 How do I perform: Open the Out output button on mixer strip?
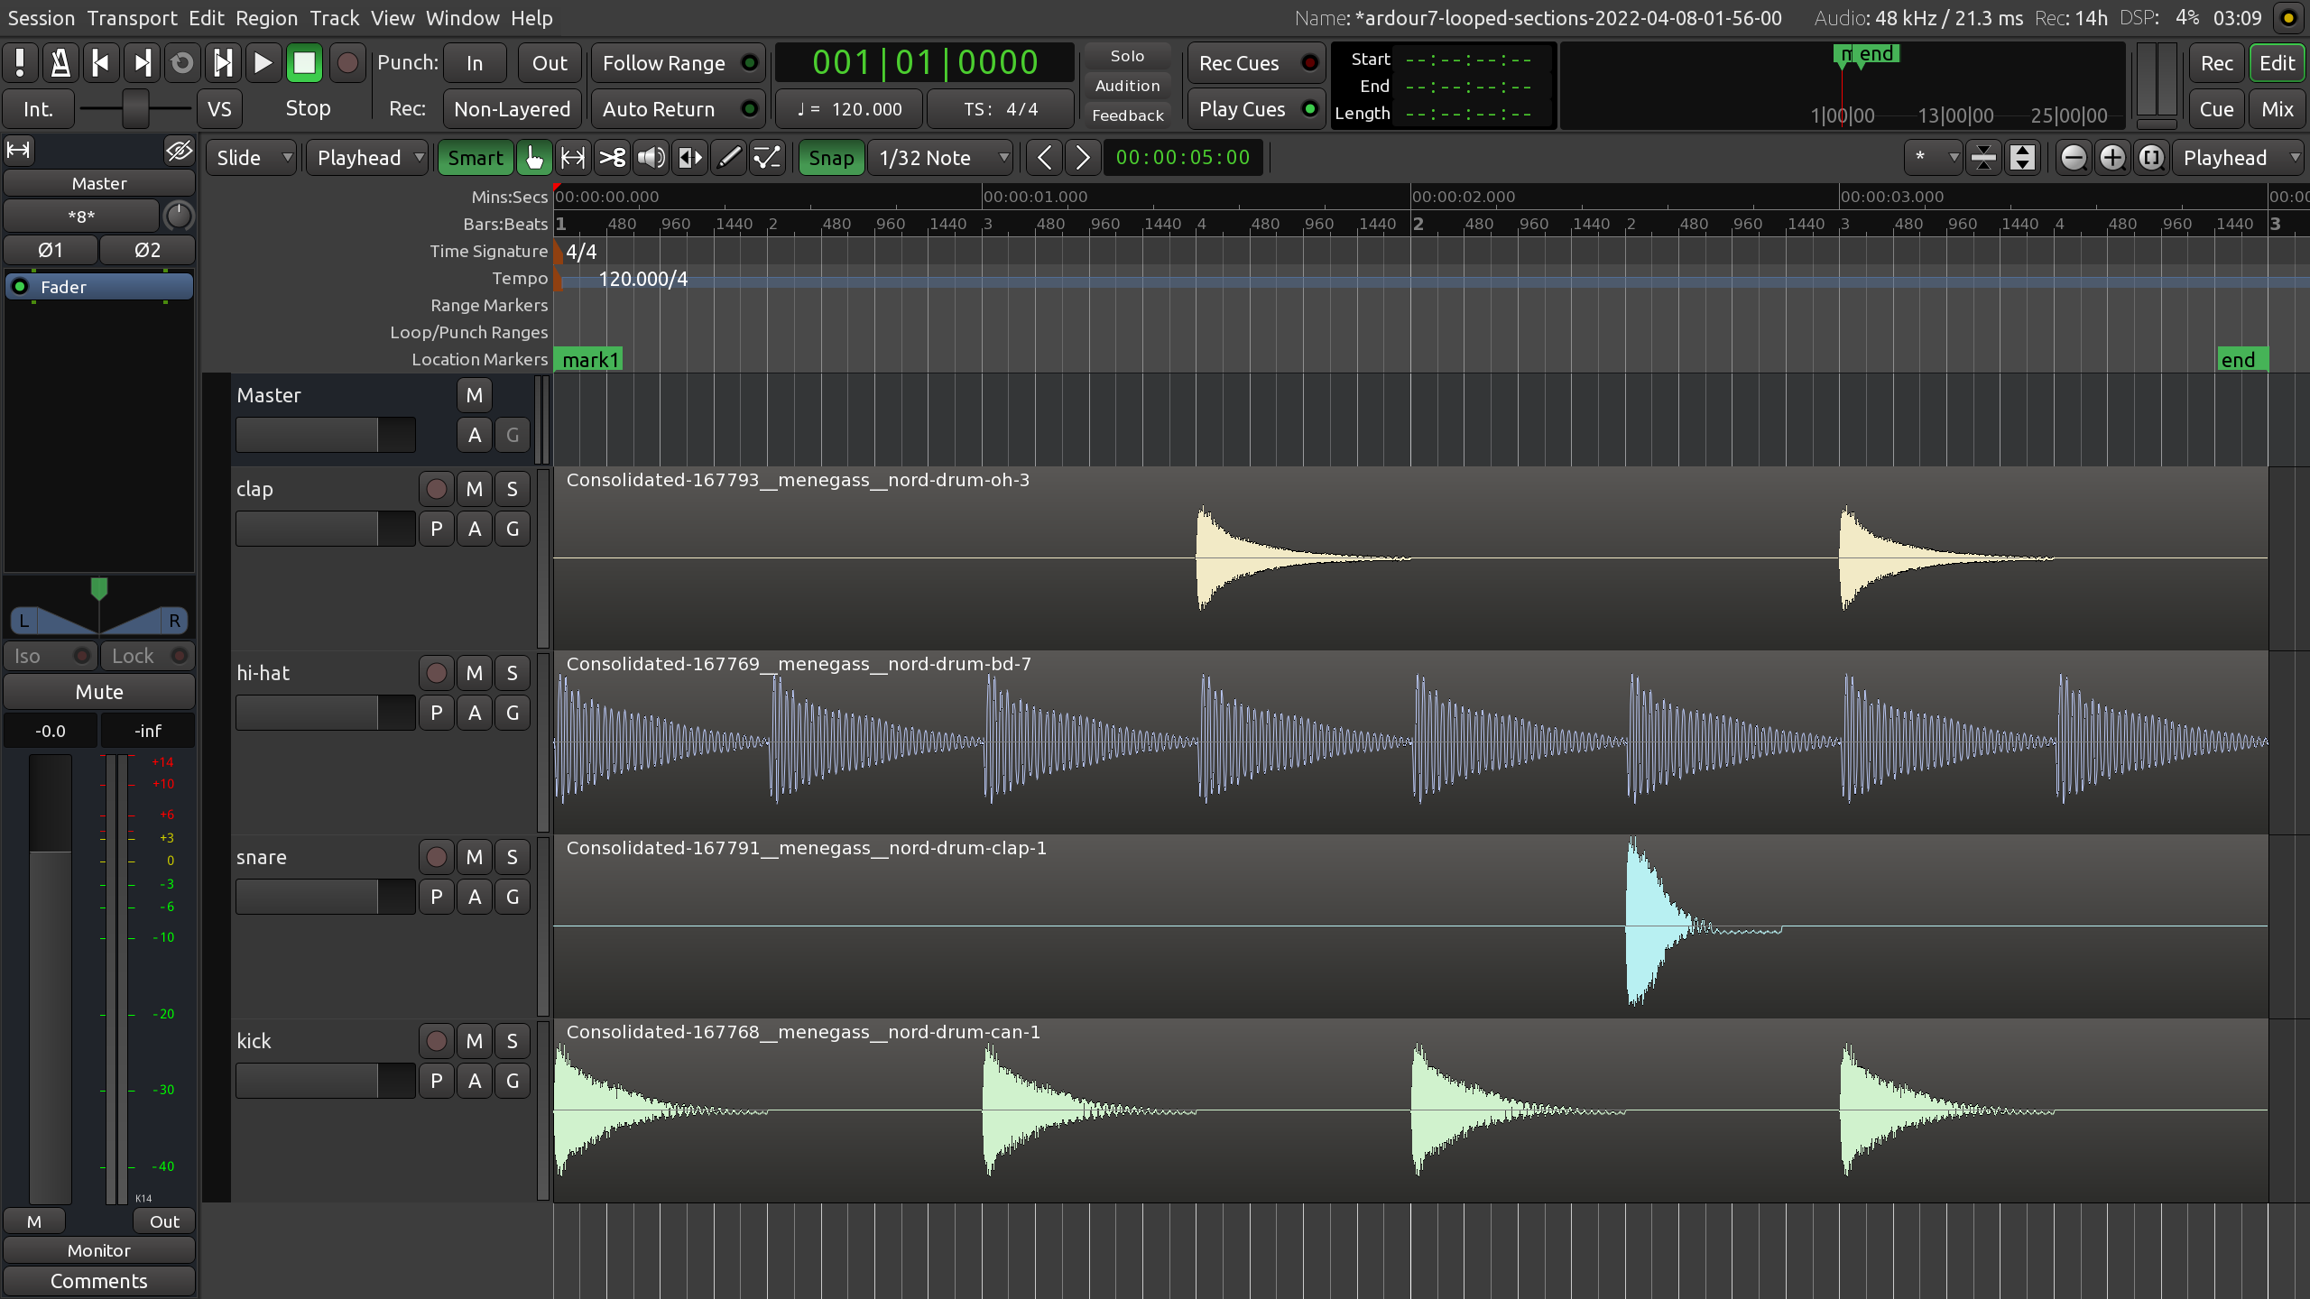click(164, 1221)
